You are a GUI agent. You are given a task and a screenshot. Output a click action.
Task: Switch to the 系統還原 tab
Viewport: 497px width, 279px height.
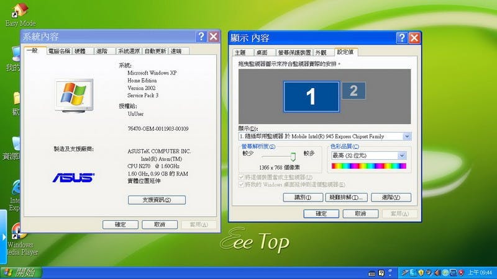point(129,51)
